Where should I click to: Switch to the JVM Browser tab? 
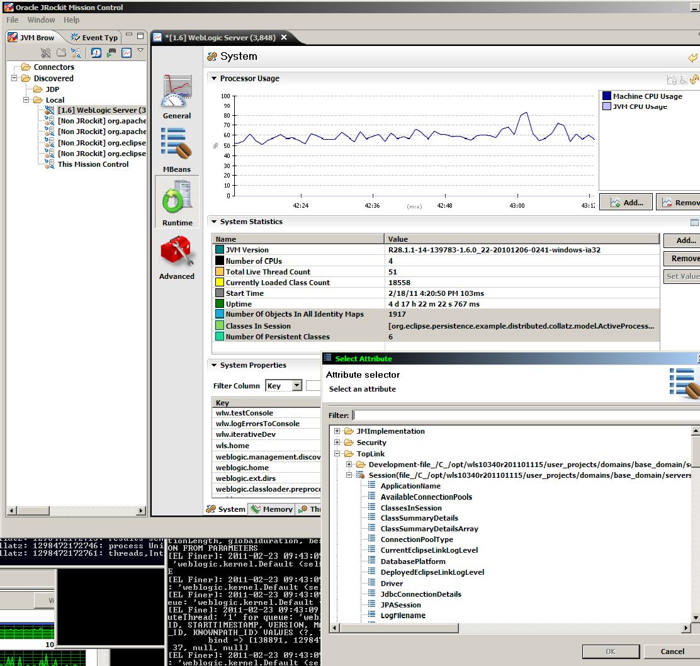click(31, 38)
